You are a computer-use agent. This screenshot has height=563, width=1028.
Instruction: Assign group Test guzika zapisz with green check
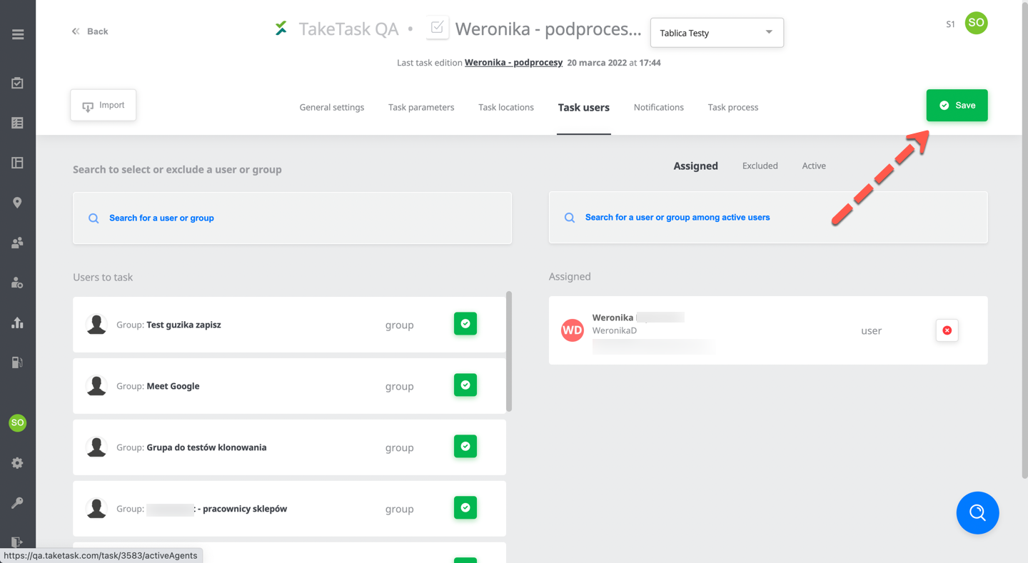[465, 324]
